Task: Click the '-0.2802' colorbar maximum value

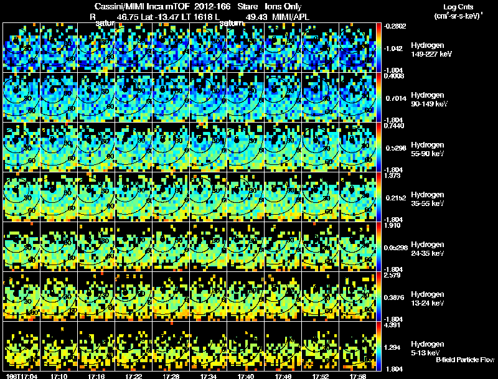Action: pos(395,26)
